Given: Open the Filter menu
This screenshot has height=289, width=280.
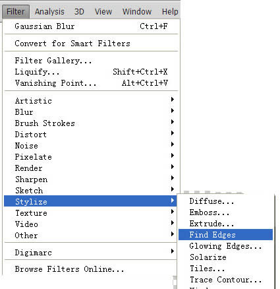Looking at the screenshot, I should pos(16,12).
